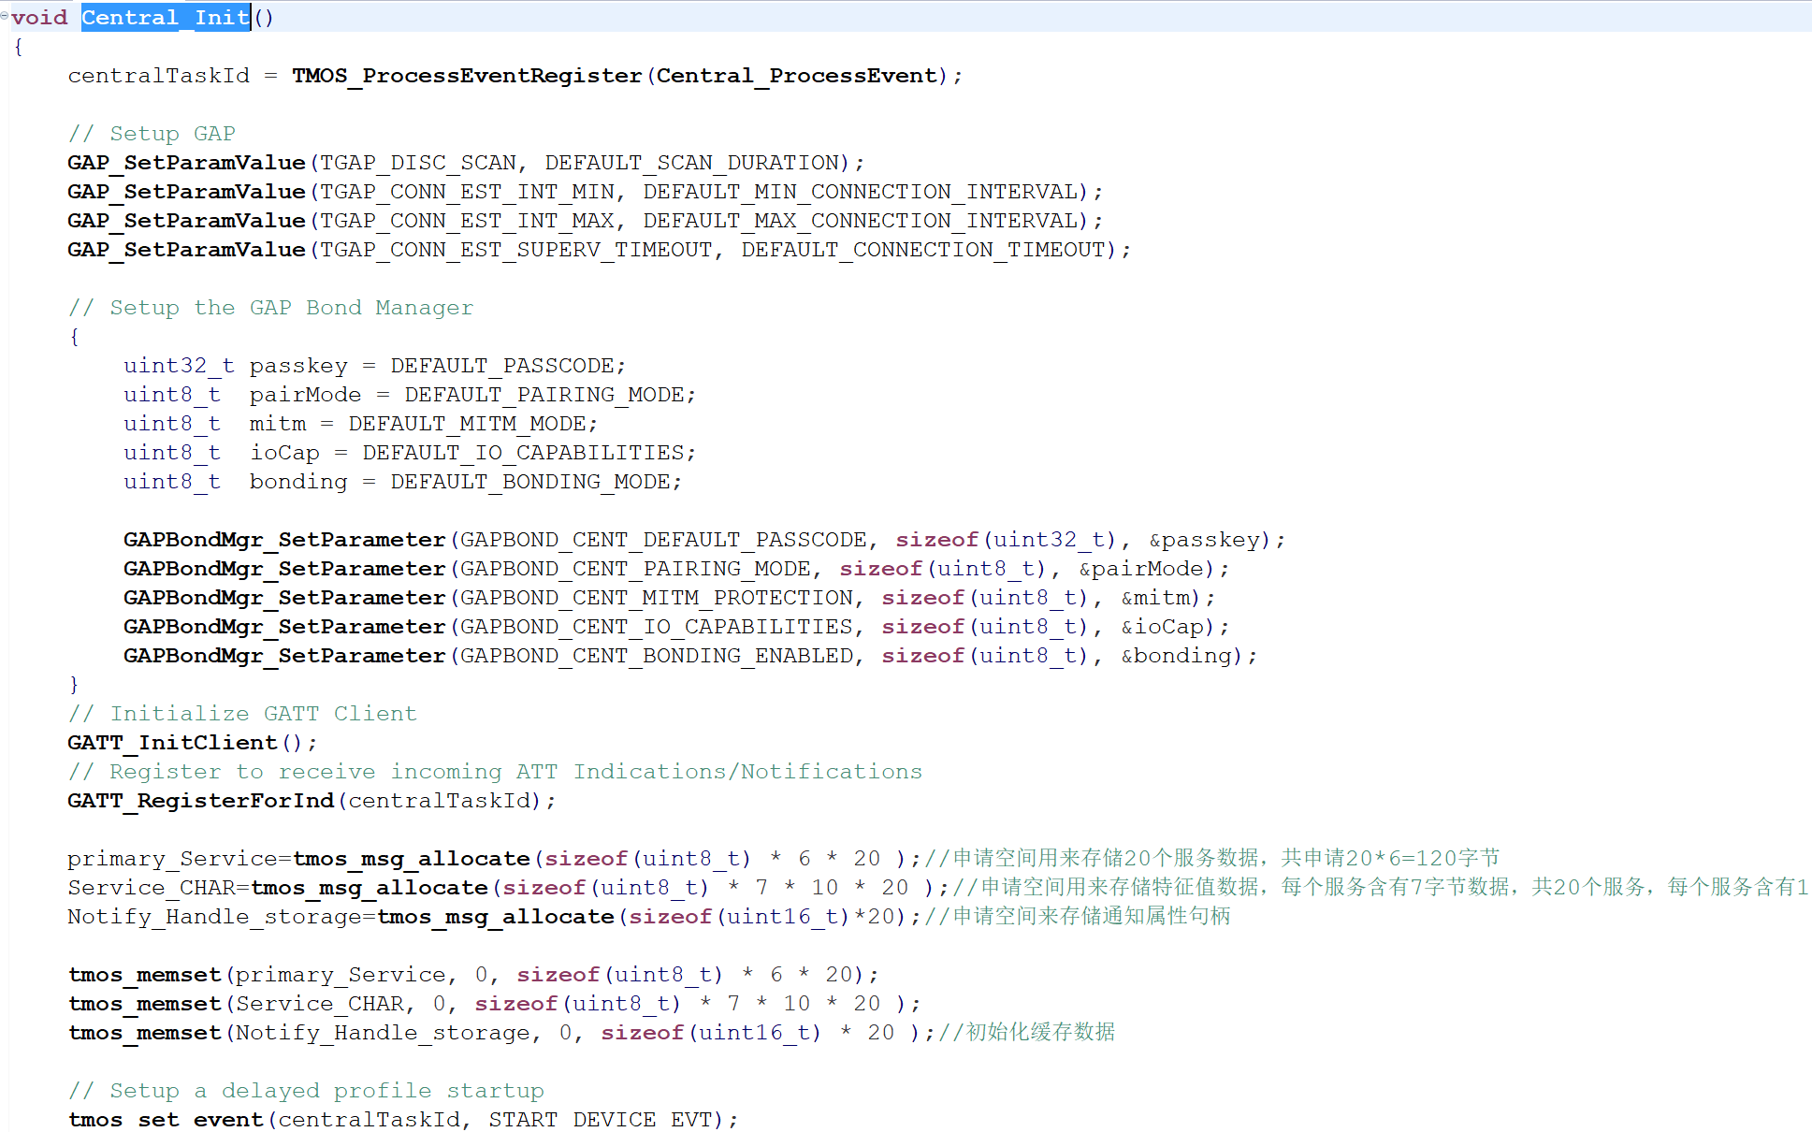
Task: Click DEFAULT_CONNECTION_TIMEOUT macro
Action: pos(922,250)
